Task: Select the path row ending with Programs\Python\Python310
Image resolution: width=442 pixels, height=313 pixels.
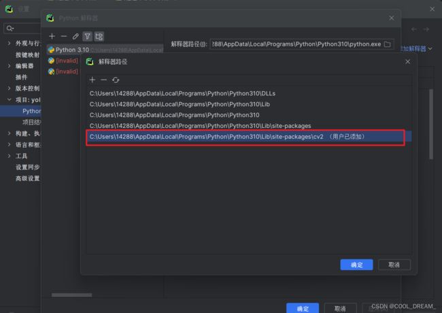Action: tap(249, 115)
